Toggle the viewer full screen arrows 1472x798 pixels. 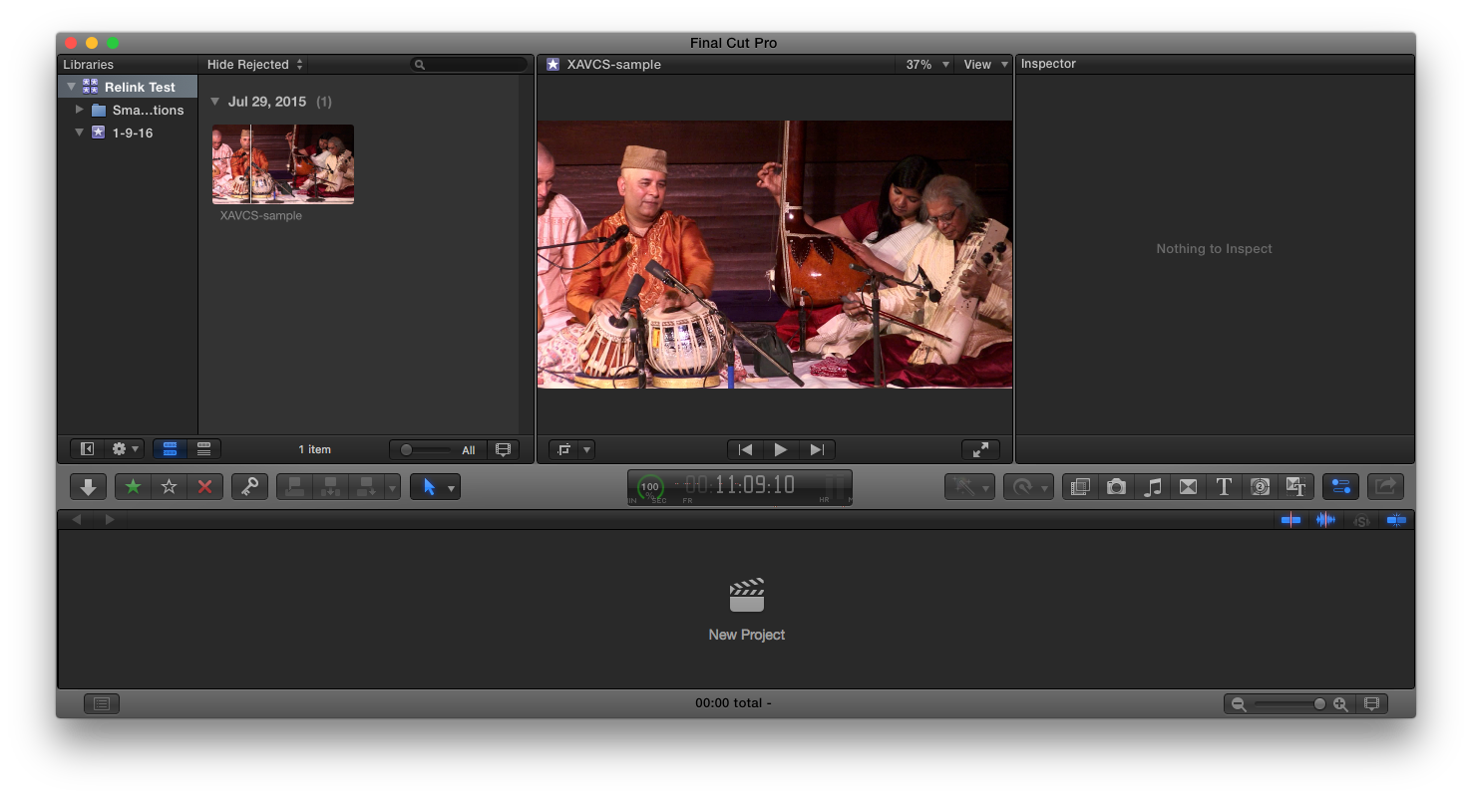pos(980,449)
